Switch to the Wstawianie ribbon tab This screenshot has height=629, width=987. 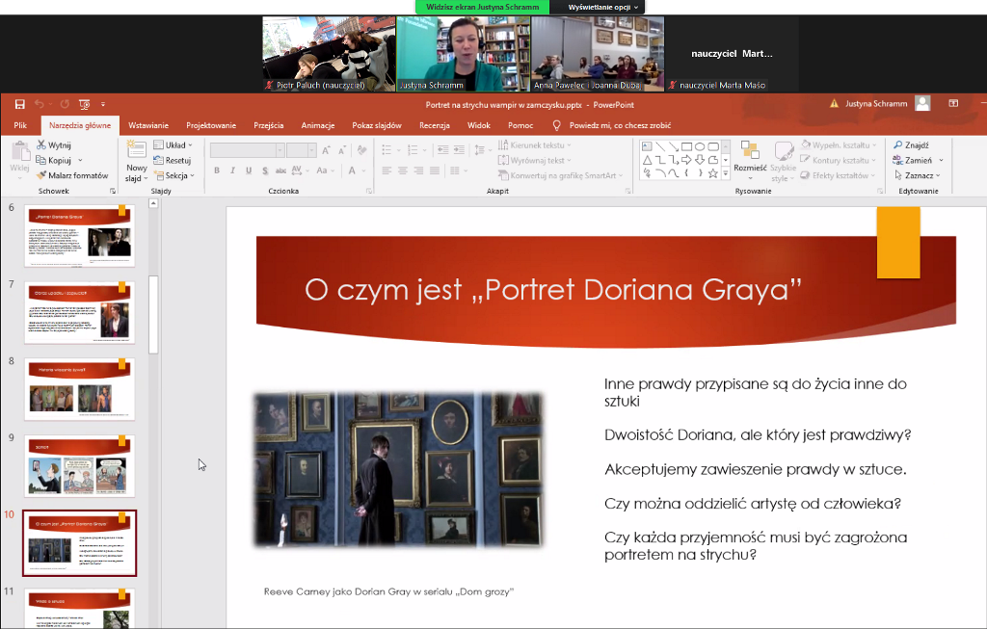[x=148, y=125]
